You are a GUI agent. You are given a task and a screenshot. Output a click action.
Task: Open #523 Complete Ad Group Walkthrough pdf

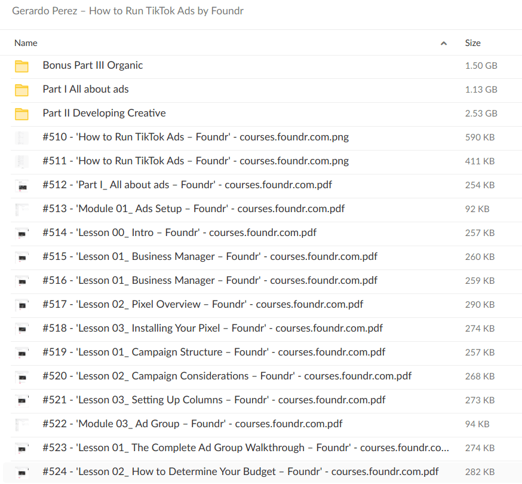click(x=245, y=448)
